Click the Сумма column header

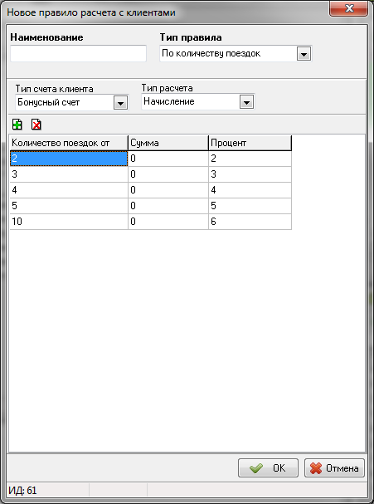(x=168, y=143)
